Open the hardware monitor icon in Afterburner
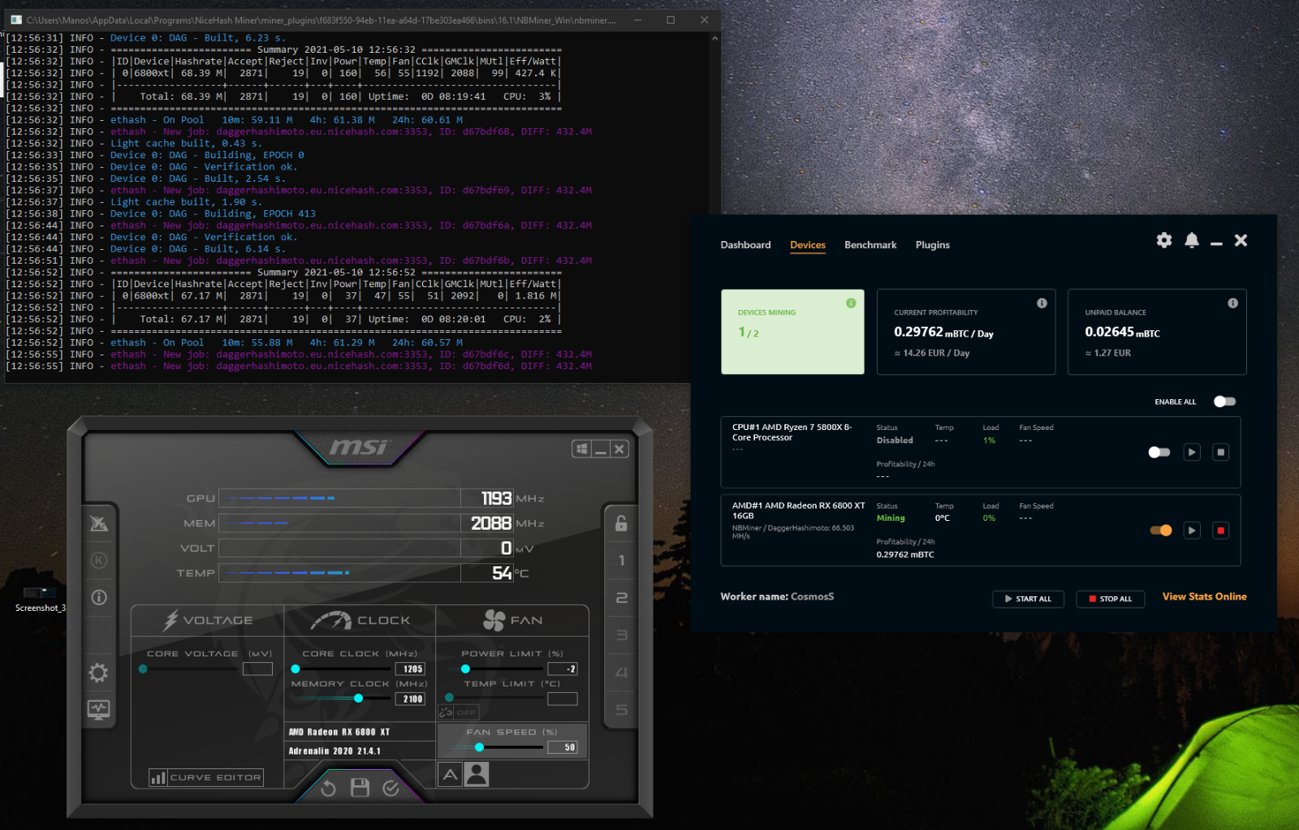 coord(99,710)
